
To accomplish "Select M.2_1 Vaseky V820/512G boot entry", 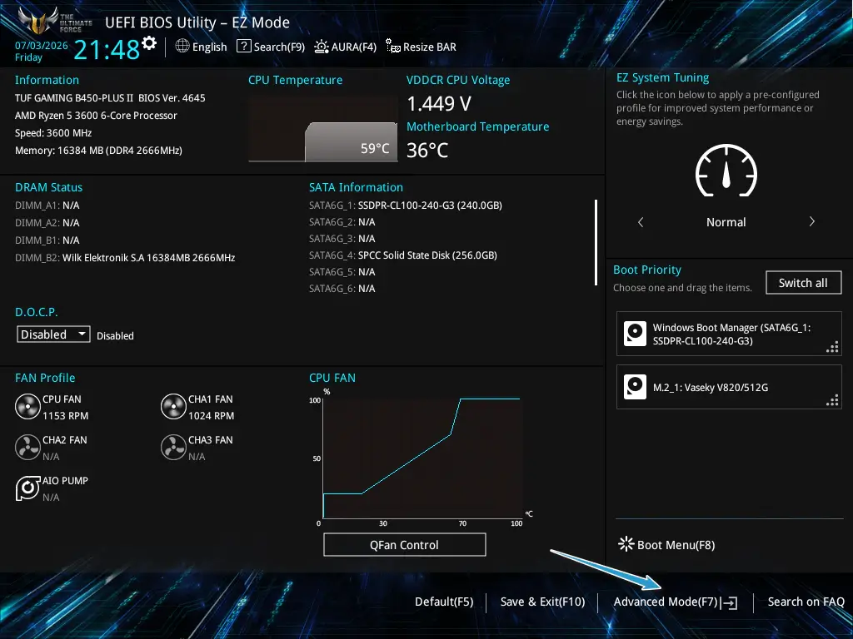I will point(729,387).
